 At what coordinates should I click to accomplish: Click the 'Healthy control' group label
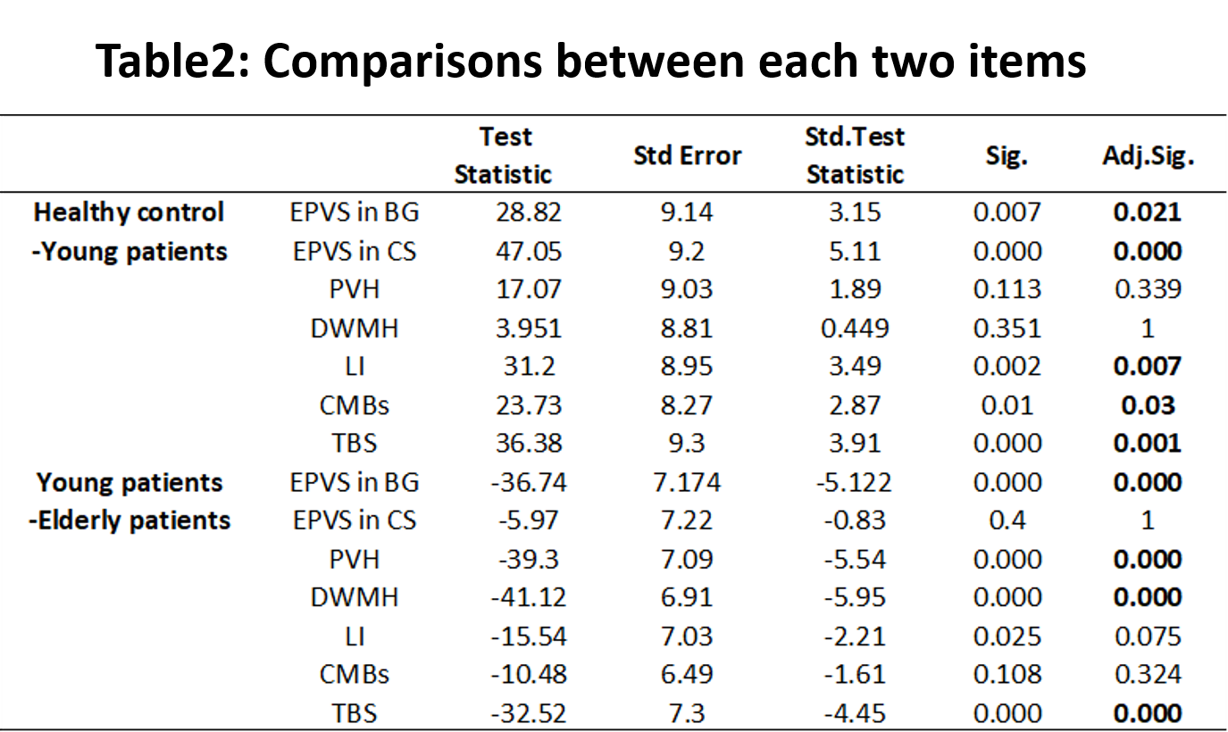pos(129,213)
